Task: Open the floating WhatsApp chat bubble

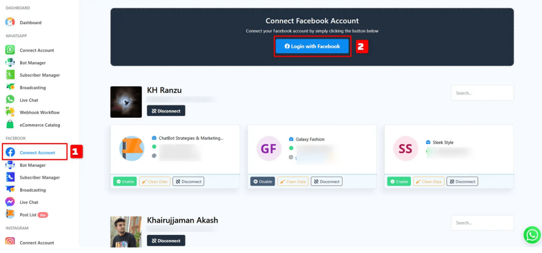Action: pos(531,235)
